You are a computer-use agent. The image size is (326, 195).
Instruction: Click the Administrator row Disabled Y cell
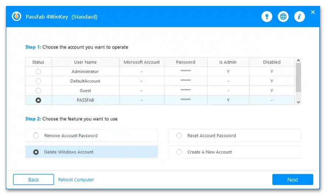tap(272, 71)
